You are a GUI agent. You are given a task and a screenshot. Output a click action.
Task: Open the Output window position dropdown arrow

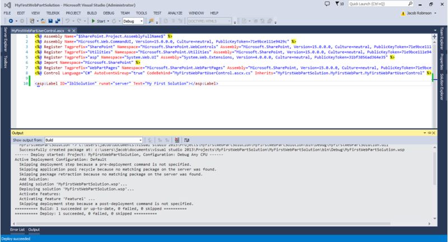[425, 133]
